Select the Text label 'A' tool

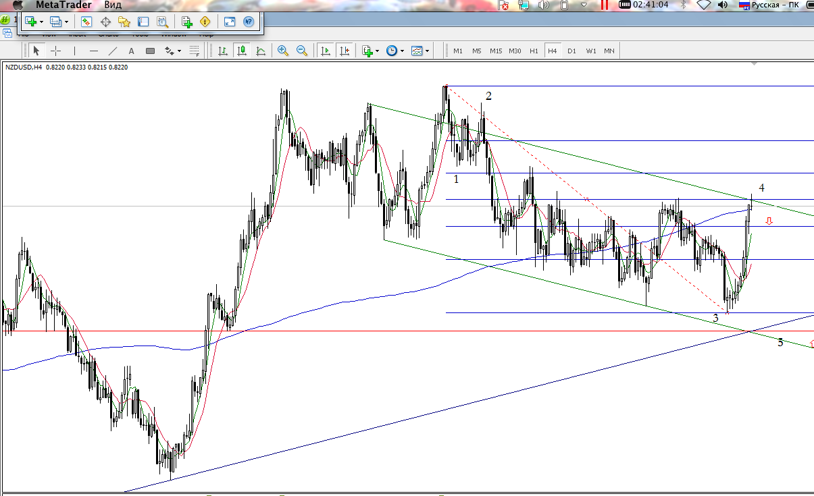(x=131, y=51)
